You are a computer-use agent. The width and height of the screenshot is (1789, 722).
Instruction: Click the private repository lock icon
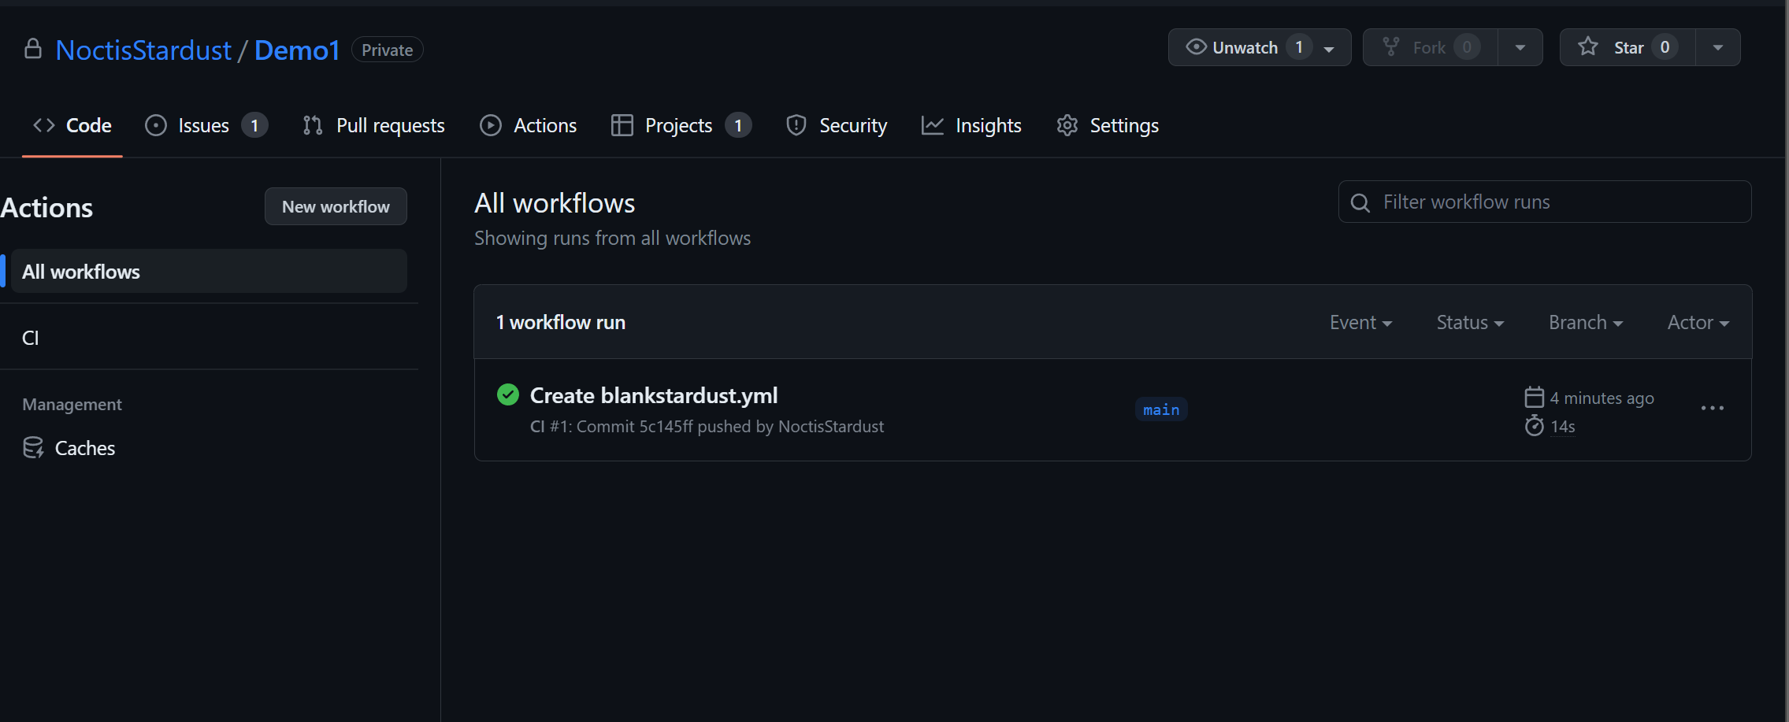click(x=32, y=49)
